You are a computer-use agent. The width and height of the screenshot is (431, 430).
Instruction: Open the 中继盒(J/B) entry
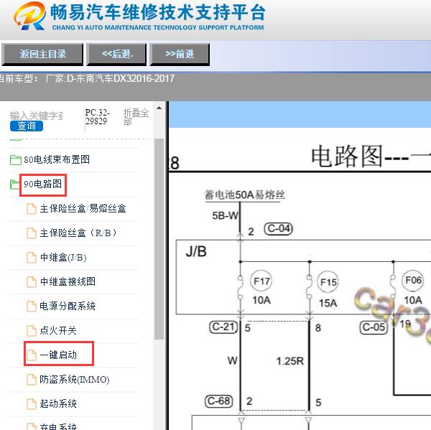click(x=63, y=258)
